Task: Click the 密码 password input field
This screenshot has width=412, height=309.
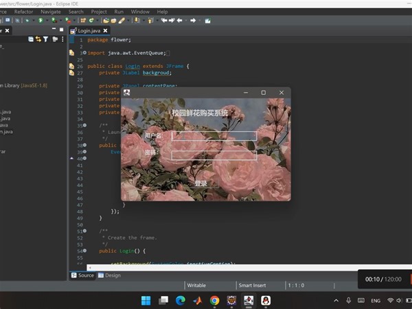Action: click(x=214, y=155)
